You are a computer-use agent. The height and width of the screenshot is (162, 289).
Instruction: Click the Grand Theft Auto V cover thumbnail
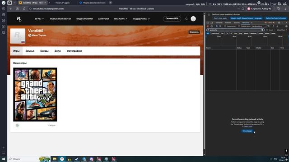(35, 94)
